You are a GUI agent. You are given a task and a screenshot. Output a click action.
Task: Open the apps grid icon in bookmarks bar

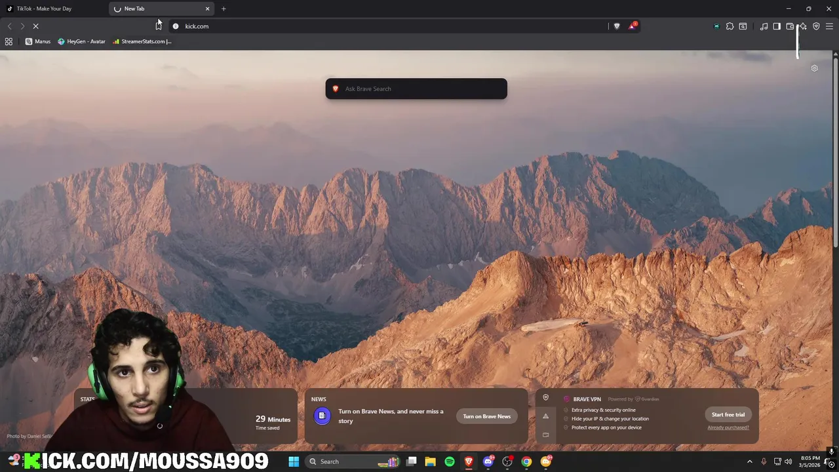pos(9,41)
